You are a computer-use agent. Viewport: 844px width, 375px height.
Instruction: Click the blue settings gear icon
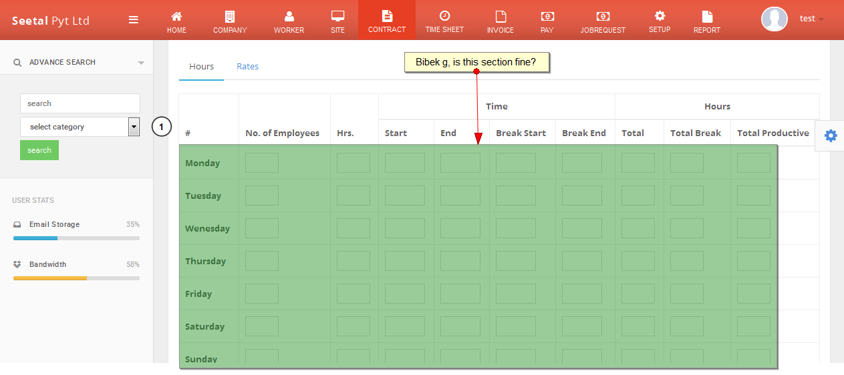830,135
